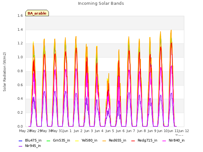This screenshot has width=203, height=152.
Task: Toggle the Blu475_in legend entry
Action: (x=30, y=140)
